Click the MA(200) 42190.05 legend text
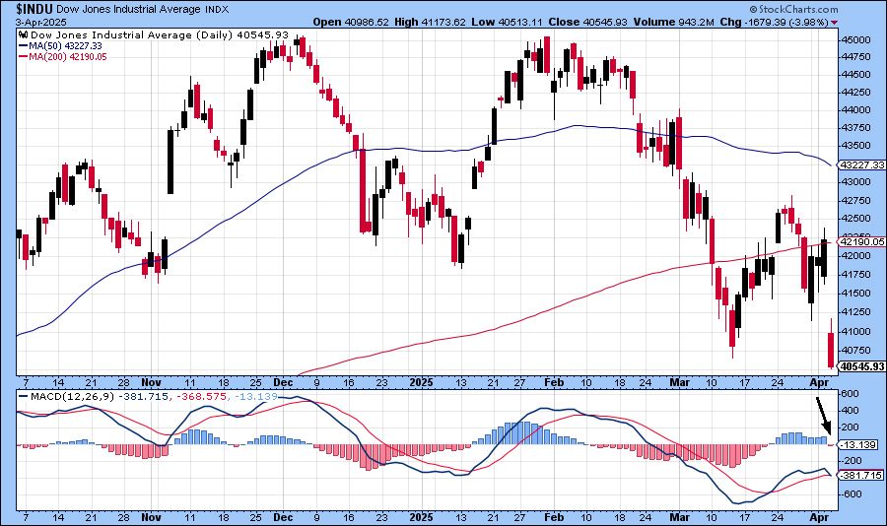The image size is (887, 526). (x=67, y=56)
